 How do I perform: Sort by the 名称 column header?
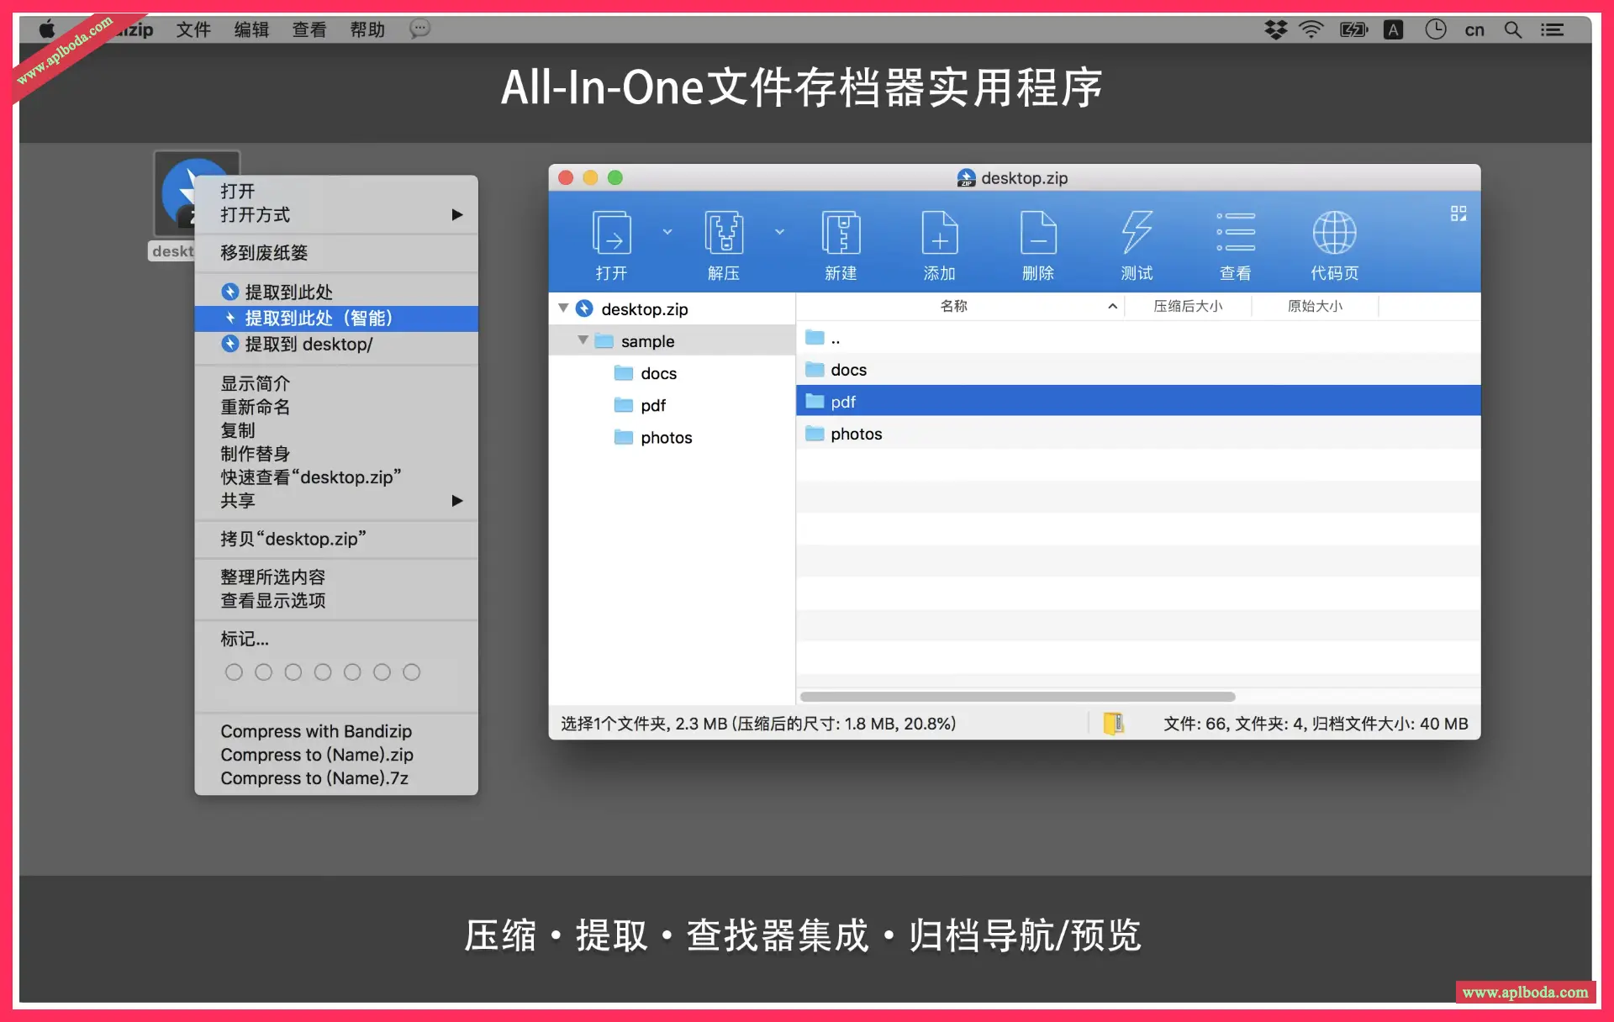pos(953,306)
